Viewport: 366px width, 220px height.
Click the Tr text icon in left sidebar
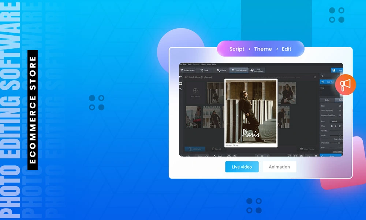pyautogui.click(x=180, y=89)
